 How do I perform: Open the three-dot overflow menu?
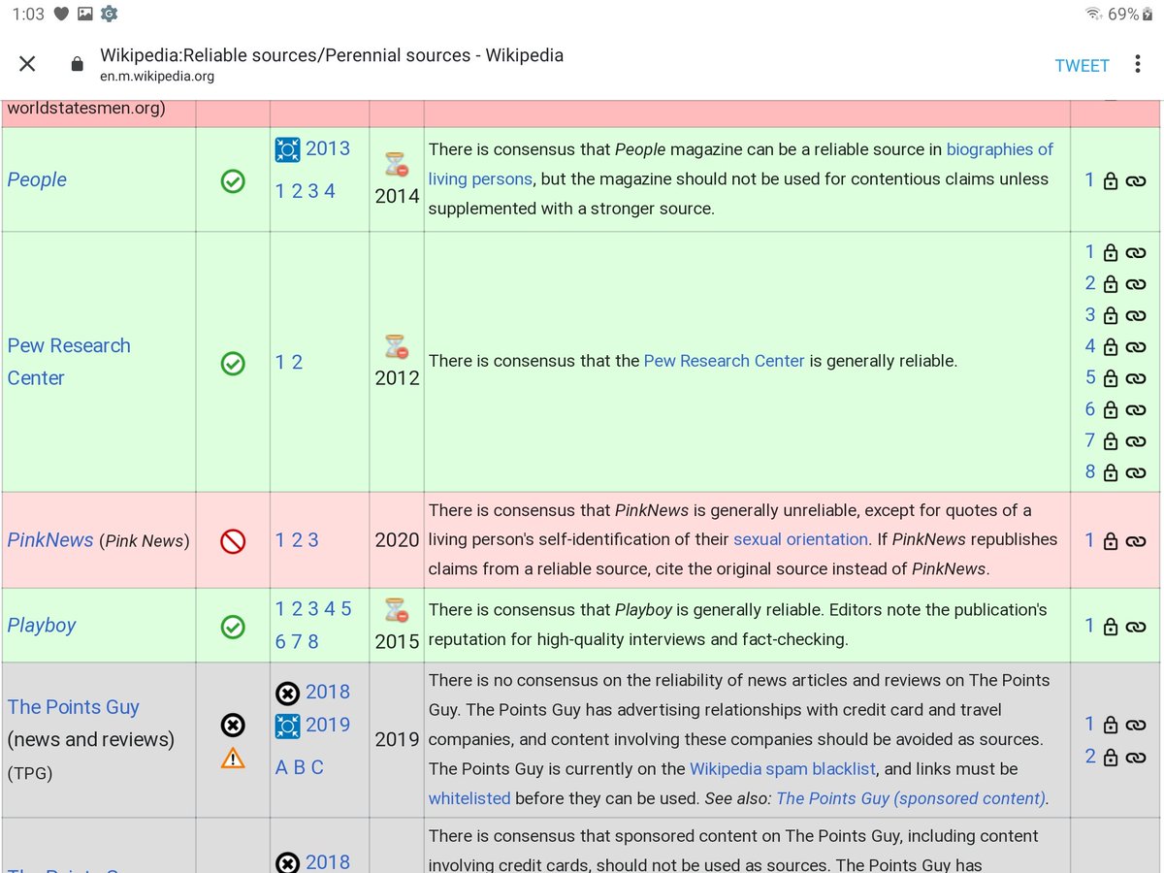click(1137, 65)
